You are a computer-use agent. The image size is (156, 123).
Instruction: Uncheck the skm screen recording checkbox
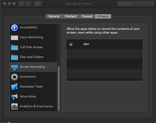coord(71,44)
